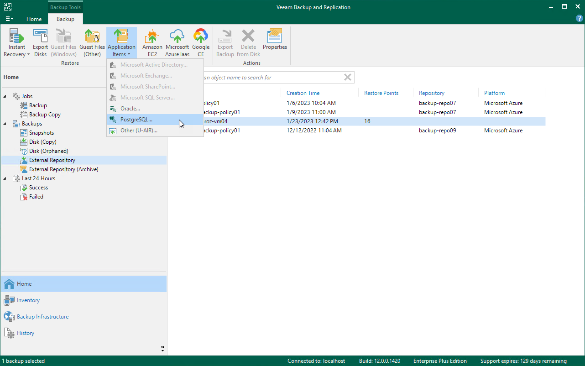585x366 pixels.
Task: Select Disk (Orphaned) tree node
Action: 48,151
